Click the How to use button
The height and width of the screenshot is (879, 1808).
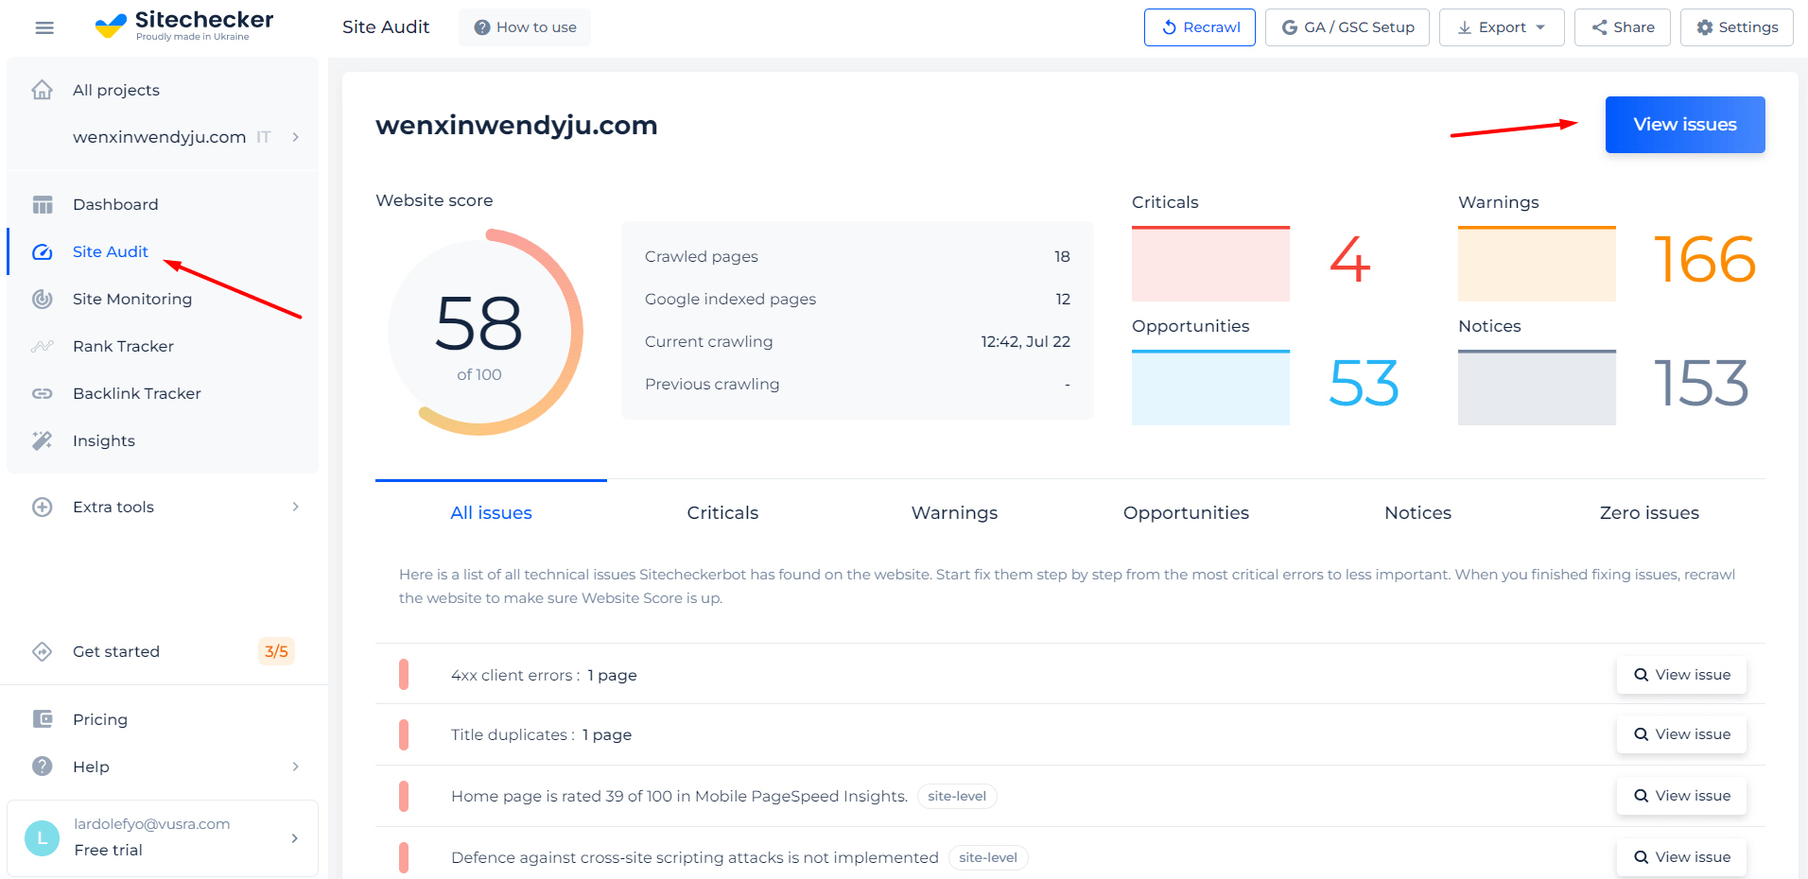point(525,27)
